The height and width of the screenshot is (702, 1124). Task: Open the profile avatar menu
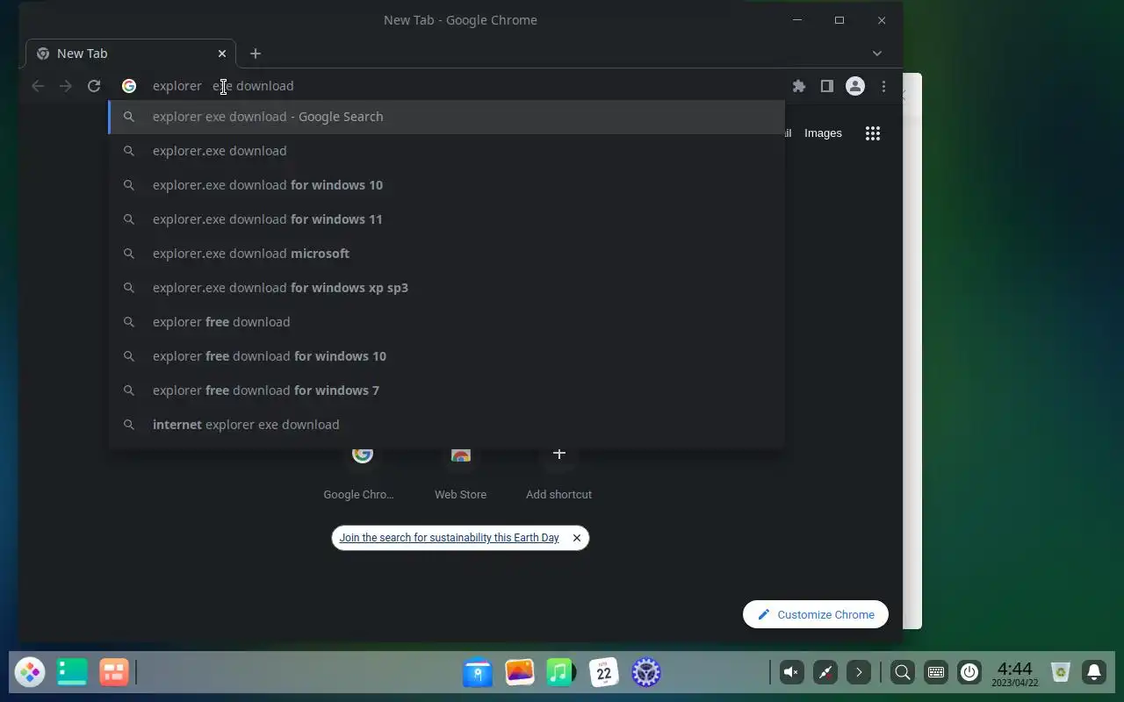click(854, 86)
